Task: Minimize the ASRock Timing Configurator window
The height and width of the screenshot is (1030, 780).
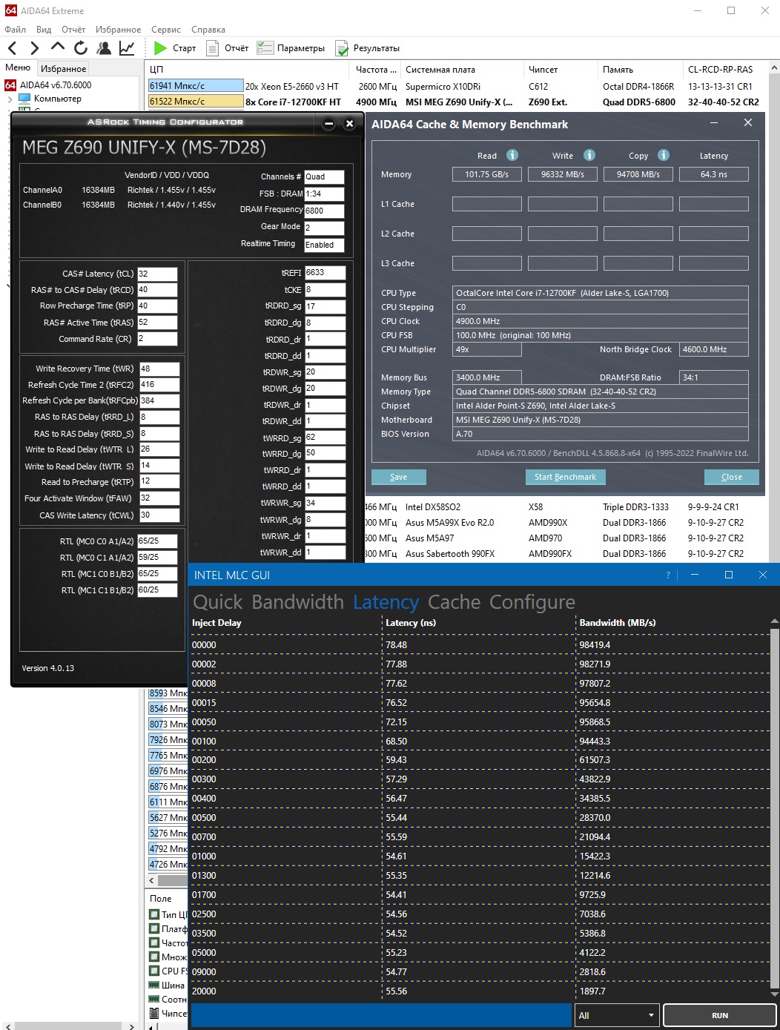Action: pos(328,124)
